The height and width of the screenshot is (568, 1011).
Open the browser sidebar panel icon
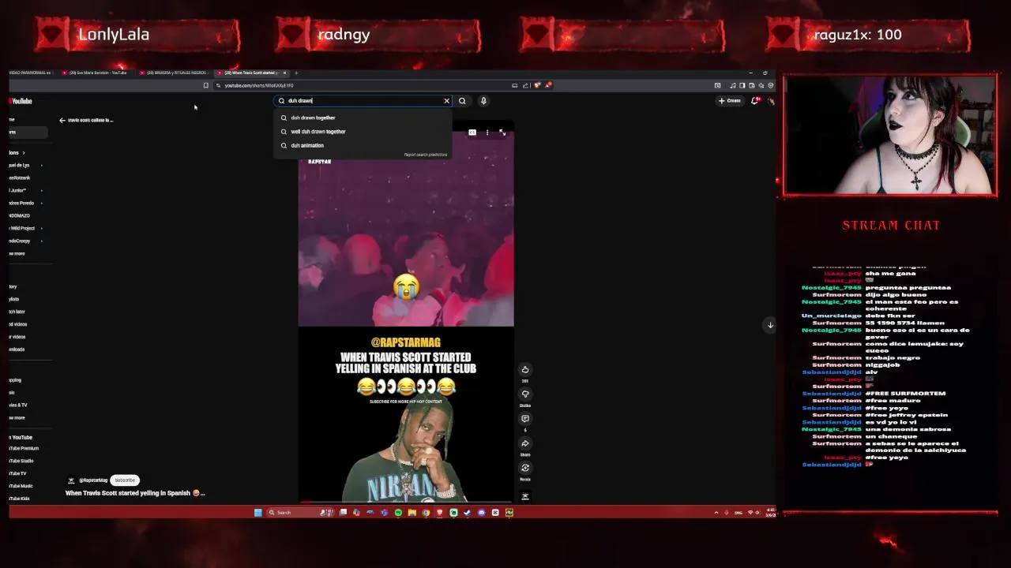pos(742,85)
